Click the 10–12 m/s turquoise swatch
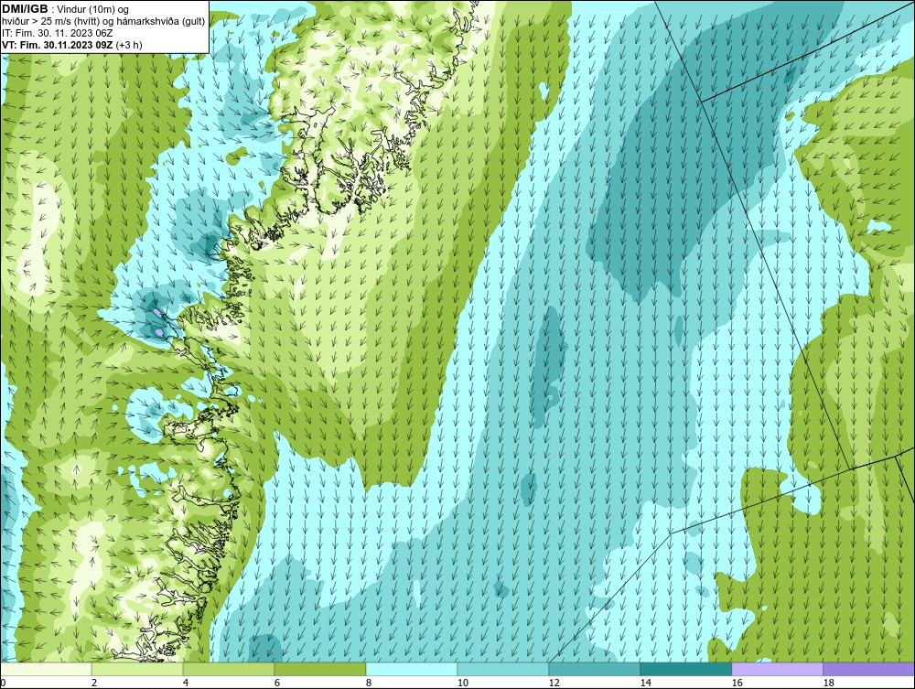The image size is (915, 689). [503, 669]
